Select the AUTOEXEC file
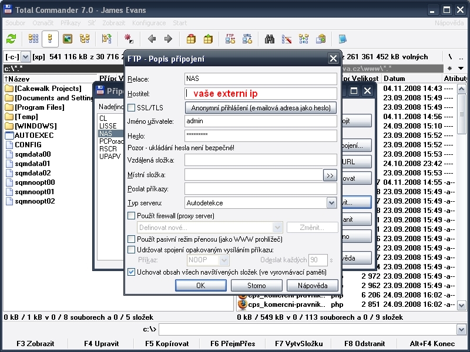Viewport: 470px width, 352px height. [x=29, y=136]
